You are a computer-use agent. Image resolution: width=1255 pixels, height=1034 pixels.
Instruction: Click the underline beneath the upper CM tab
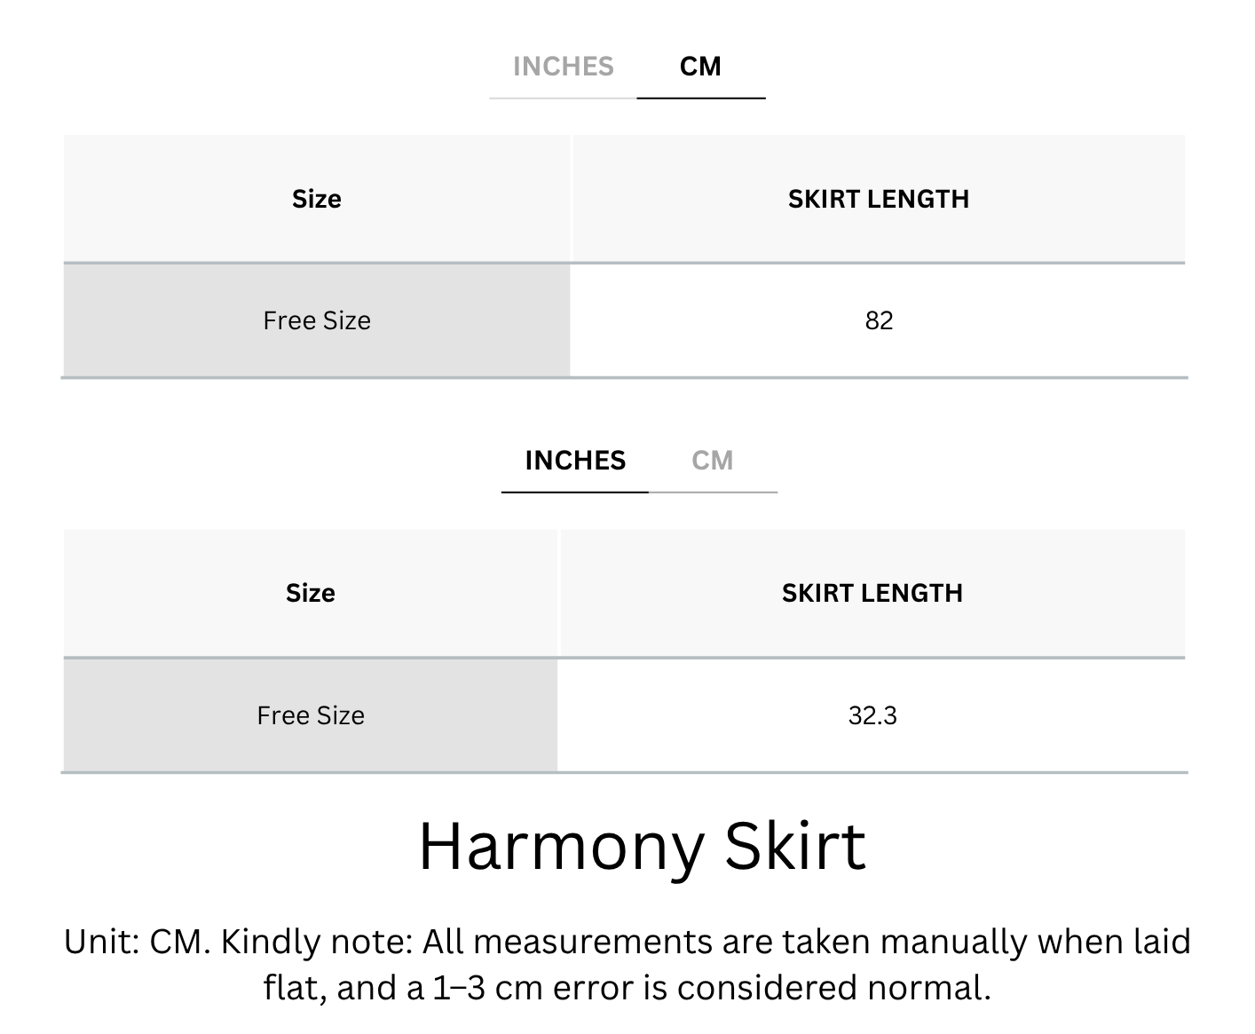pos(701,98)
